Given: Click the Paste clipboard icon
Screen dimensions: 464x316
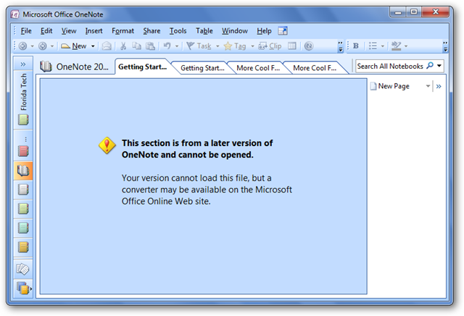Looking at the screenshot, I should pyautogui.click(x=150, y=46).
